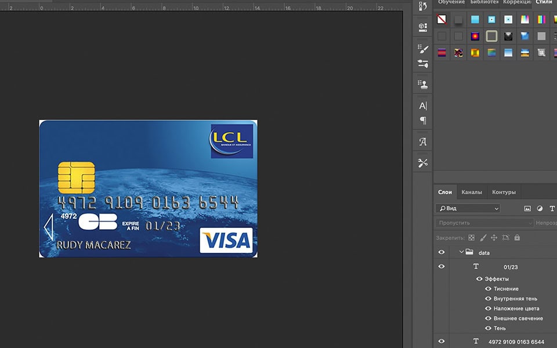This screenshot has width=557, height=348.
Task: Switch to the Коррекция tab
Action: tap(517, 2)
